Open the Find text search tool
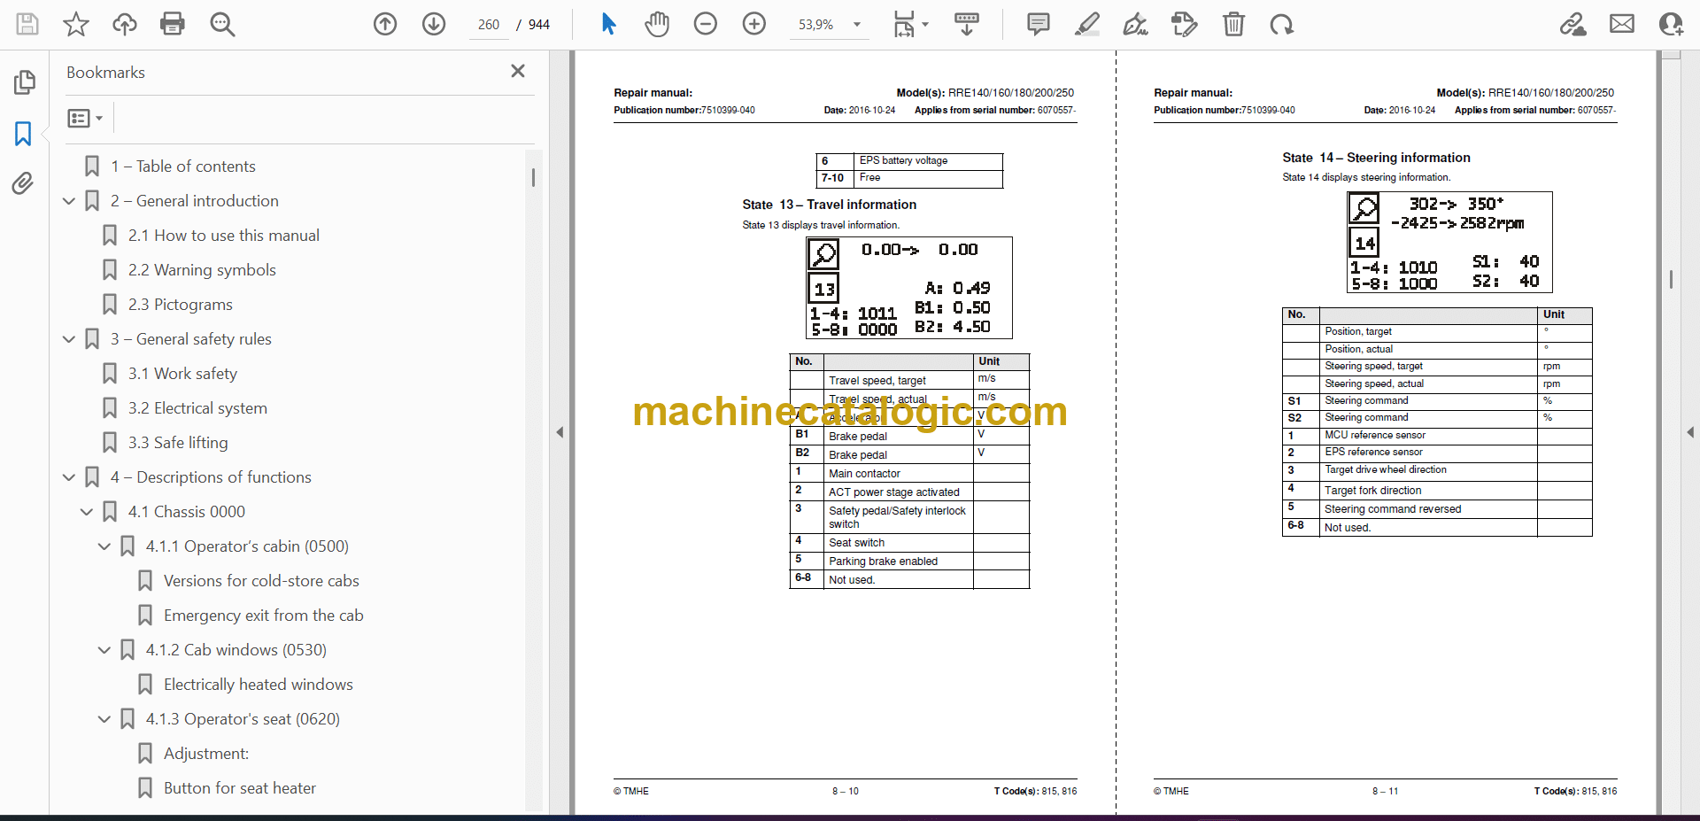This screenshot has width=1700, height=821. coord(222,24)
